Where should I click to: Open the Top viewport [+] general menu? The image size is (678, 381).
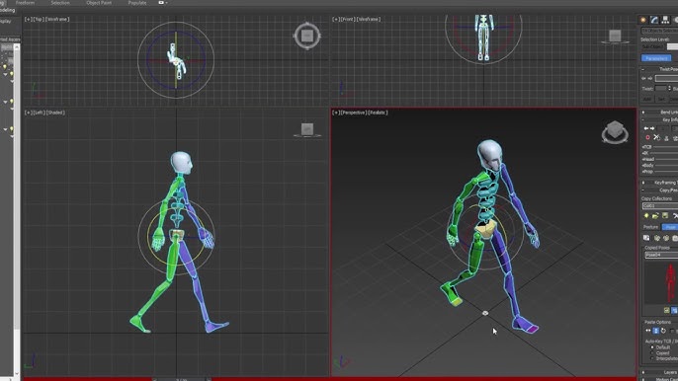[28, 19]
